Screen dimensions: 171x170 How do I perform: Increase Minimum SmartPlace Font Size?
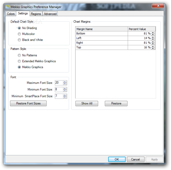pyautogui.click(x=65, y=95)
